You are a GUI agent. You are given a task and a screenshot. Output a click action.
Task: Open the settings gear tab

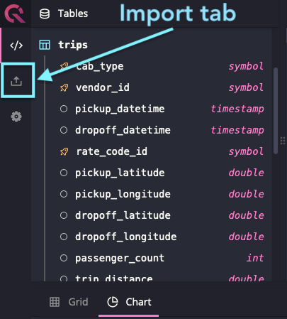click(16, 117)
